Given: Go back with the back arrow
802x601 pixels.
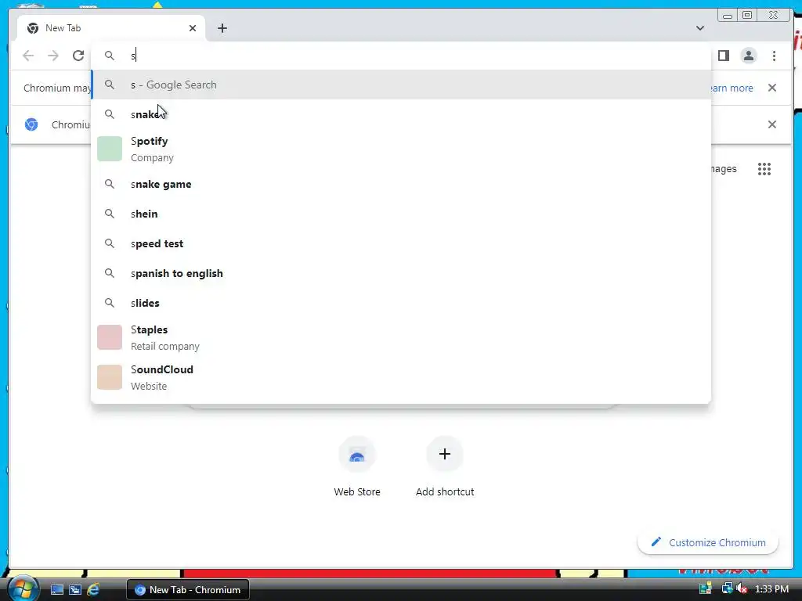Looking at the screenshot, I should tap(28, 56).
